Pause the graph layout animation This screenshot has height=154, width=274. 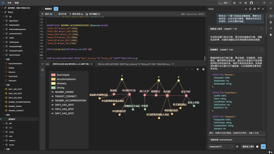point(198,69)
